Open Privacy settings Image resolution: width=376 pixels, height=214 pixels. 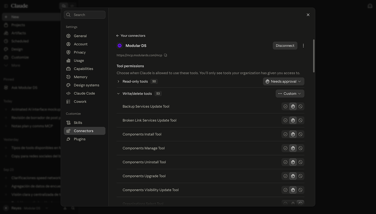tap(84, 52)
